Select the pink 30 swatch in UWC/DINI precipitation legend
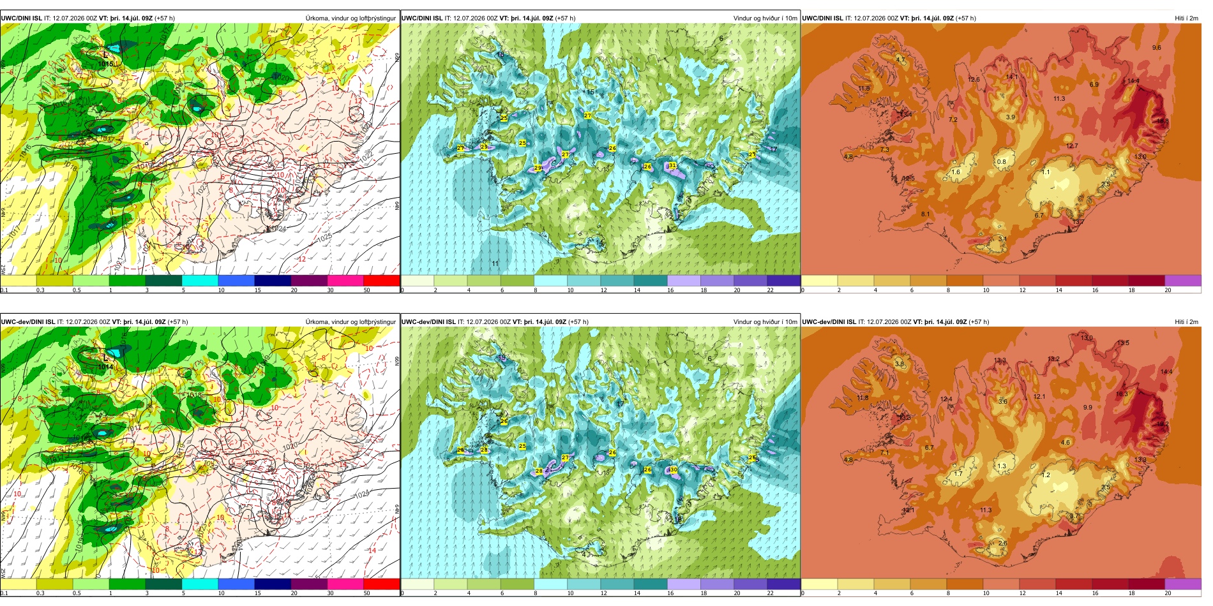 pos(345,280)
